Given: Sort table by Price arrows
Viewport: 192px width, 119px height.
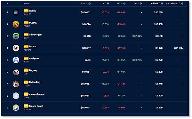Looking at the screenshot, I should tap(87, 4).
